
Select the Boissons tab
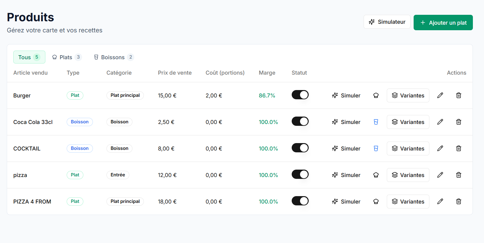click(114, 57)
